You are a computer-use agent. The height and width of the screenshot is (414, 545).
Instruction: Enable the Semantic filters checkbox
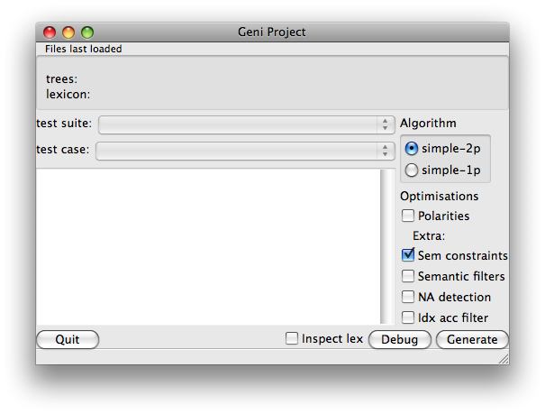408,276
